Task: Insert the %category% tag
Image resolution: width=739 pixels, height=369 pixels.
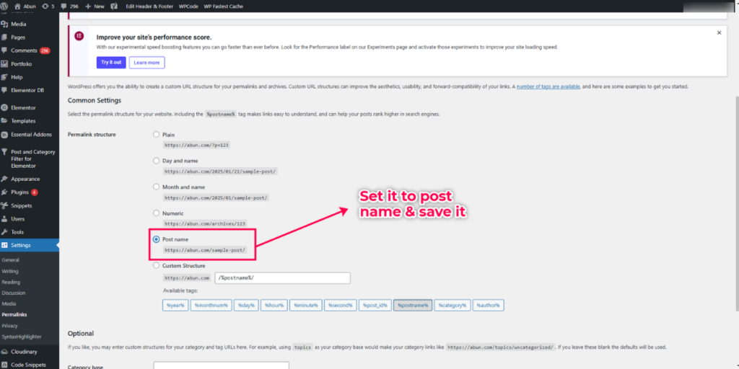Action: (452, 306)
